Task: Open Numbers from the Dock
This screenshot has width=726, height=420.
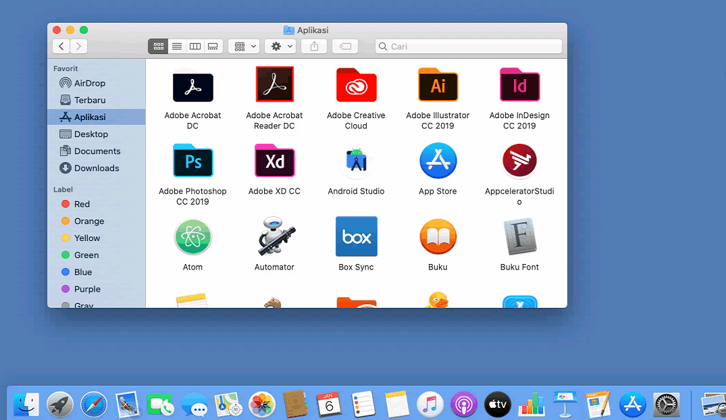Action: (531, 404)
